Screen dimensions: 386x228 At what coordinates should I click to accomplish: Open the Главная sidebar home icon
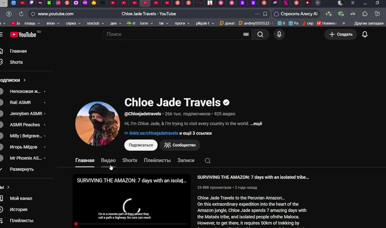(x=1, y=51)
